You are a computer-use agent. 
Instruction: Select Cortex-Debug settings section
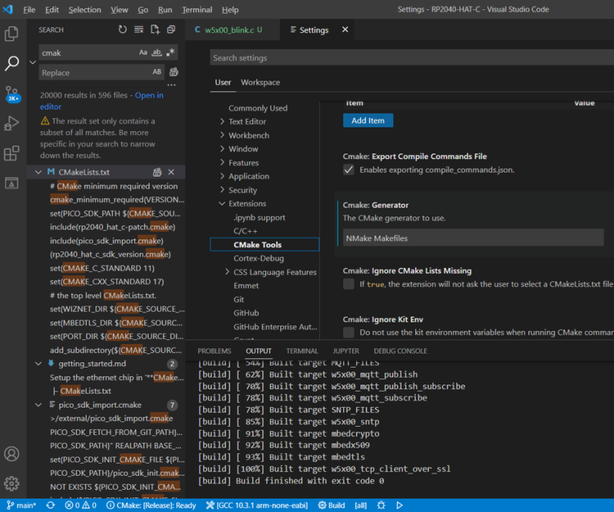(259, 258)
